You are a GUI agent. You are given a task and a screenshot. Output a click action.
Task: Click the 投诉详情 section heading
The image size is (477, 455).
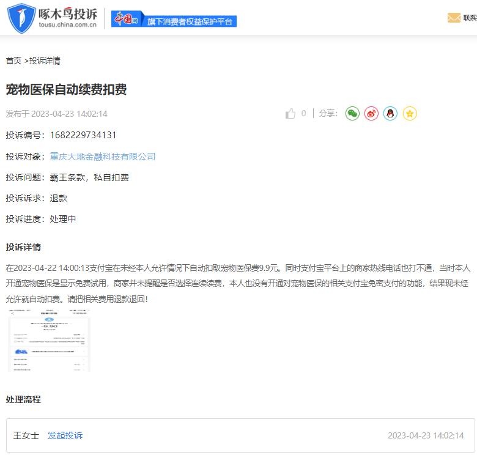pos(23,247)
